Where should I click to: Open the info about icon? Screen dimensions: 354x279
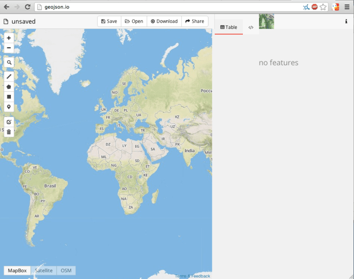point(346,21)
